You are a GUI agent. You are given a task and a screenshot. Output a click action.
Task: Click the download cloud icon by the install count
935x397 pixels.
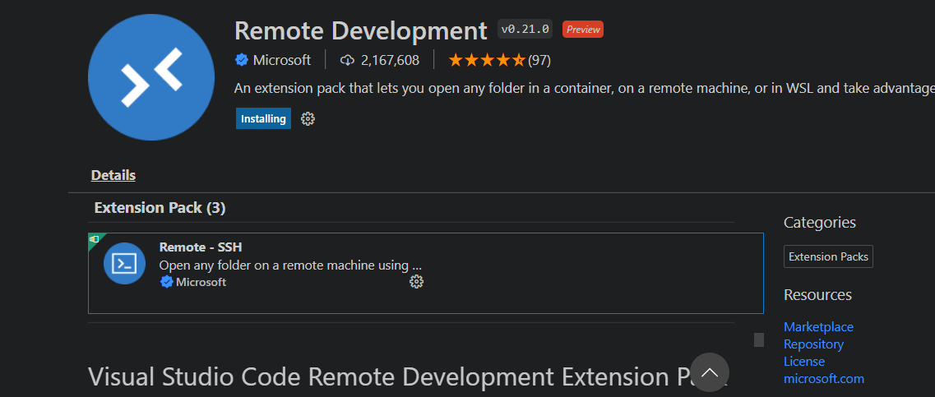[347, 60]
